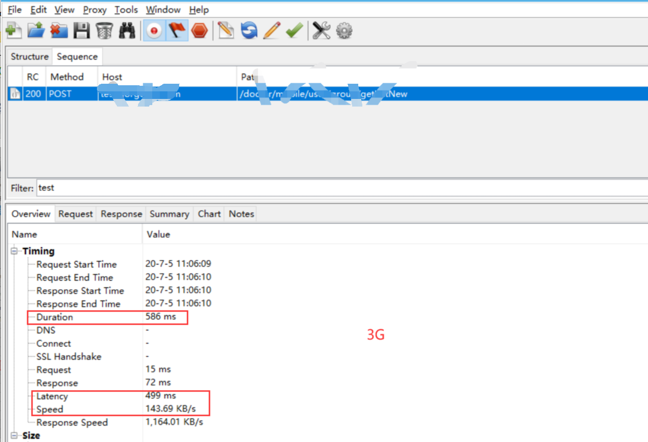
Task: Open settings with the gear icon
Action: click(344, 31)
